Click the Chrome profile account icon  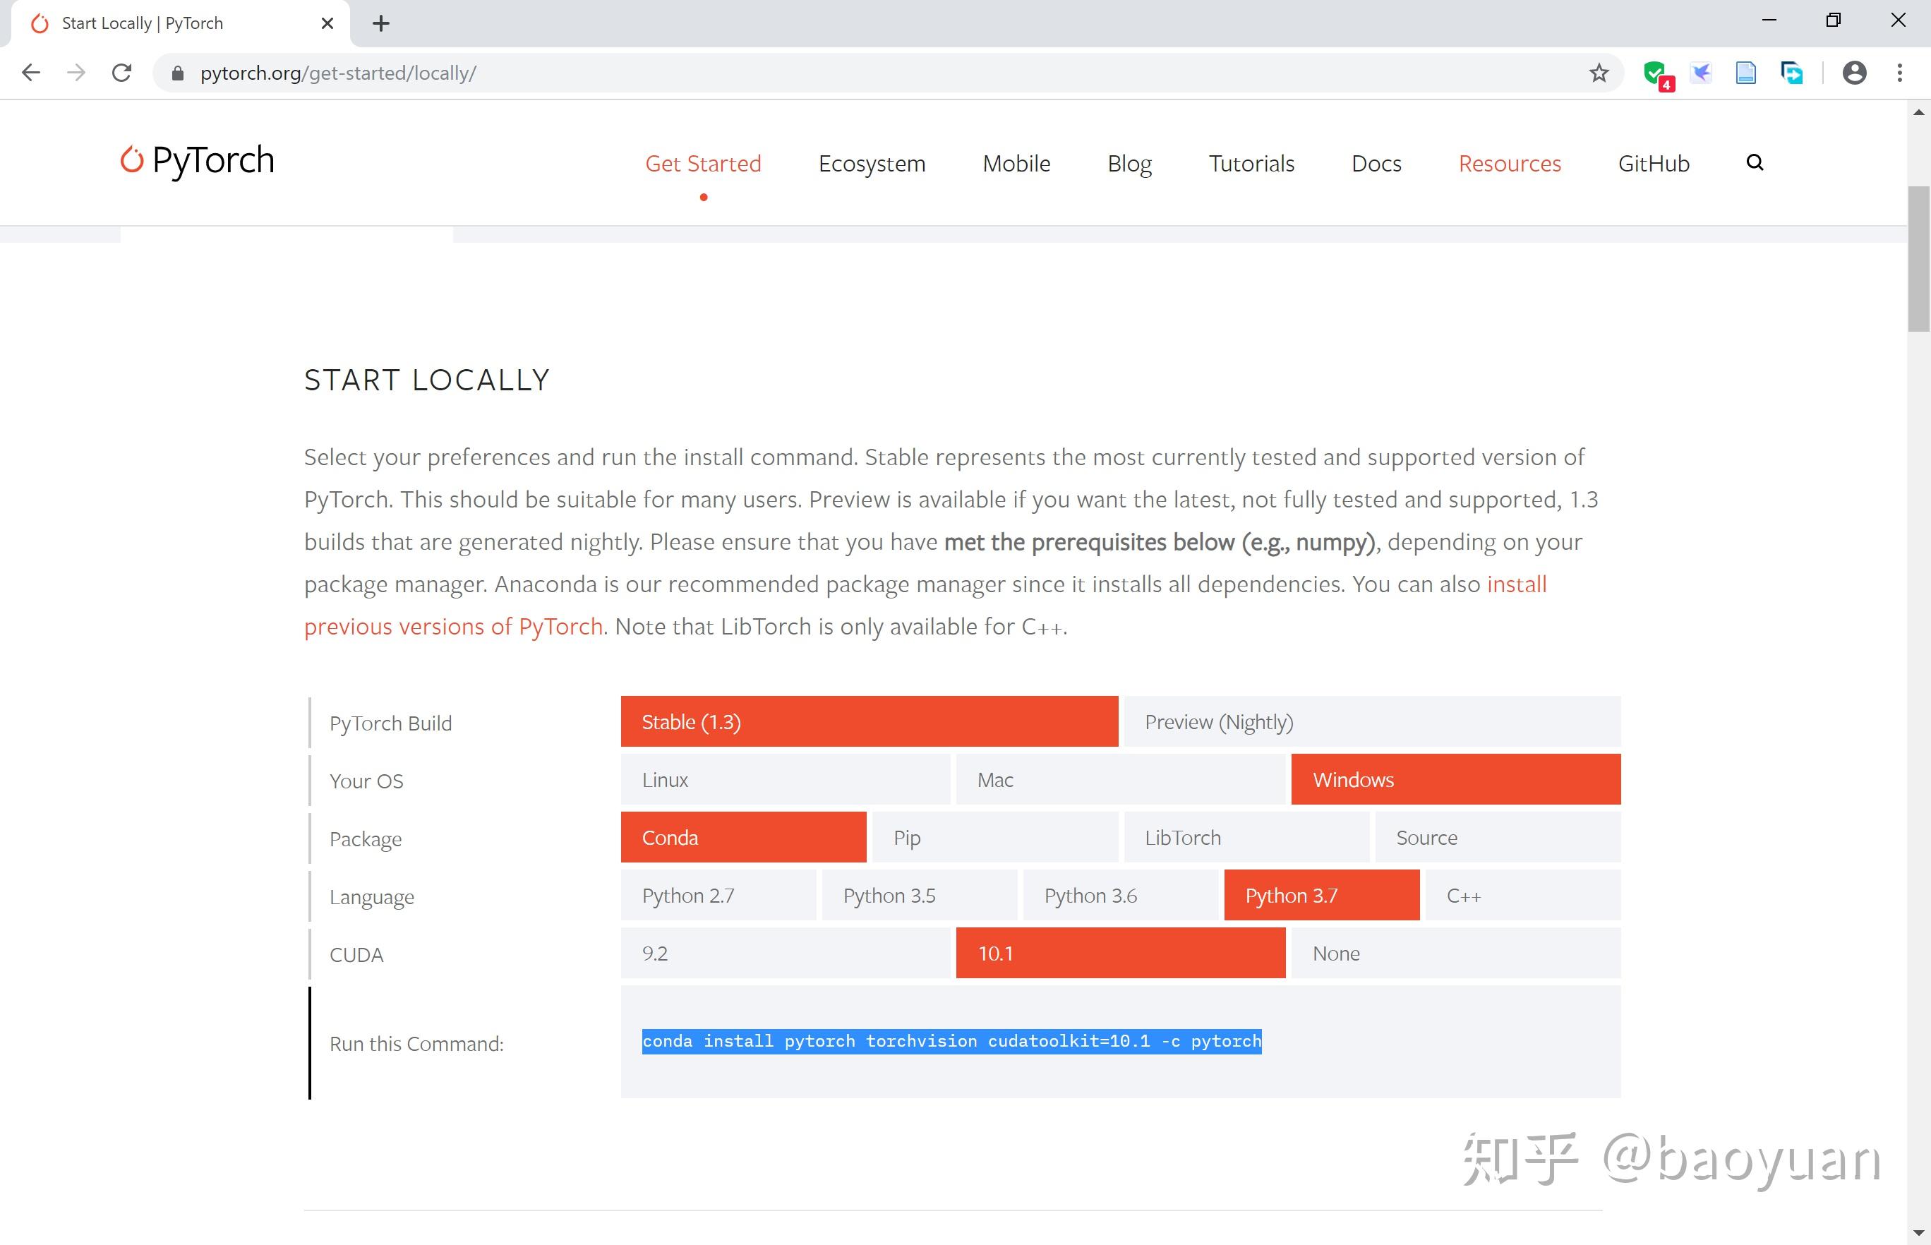point(1853,72)
